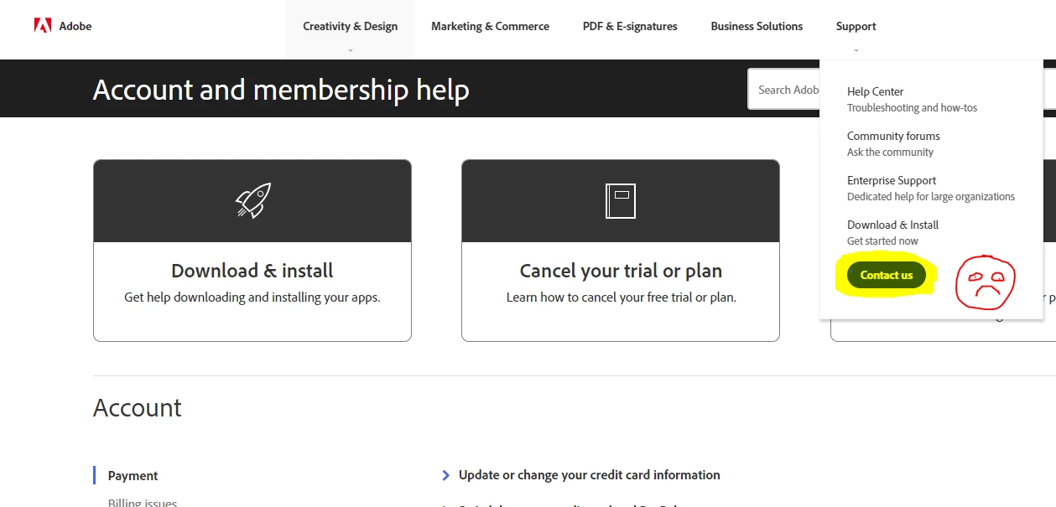Open the Download & install card
This screenshot has height=507, width=1056.
coord(252,251)
